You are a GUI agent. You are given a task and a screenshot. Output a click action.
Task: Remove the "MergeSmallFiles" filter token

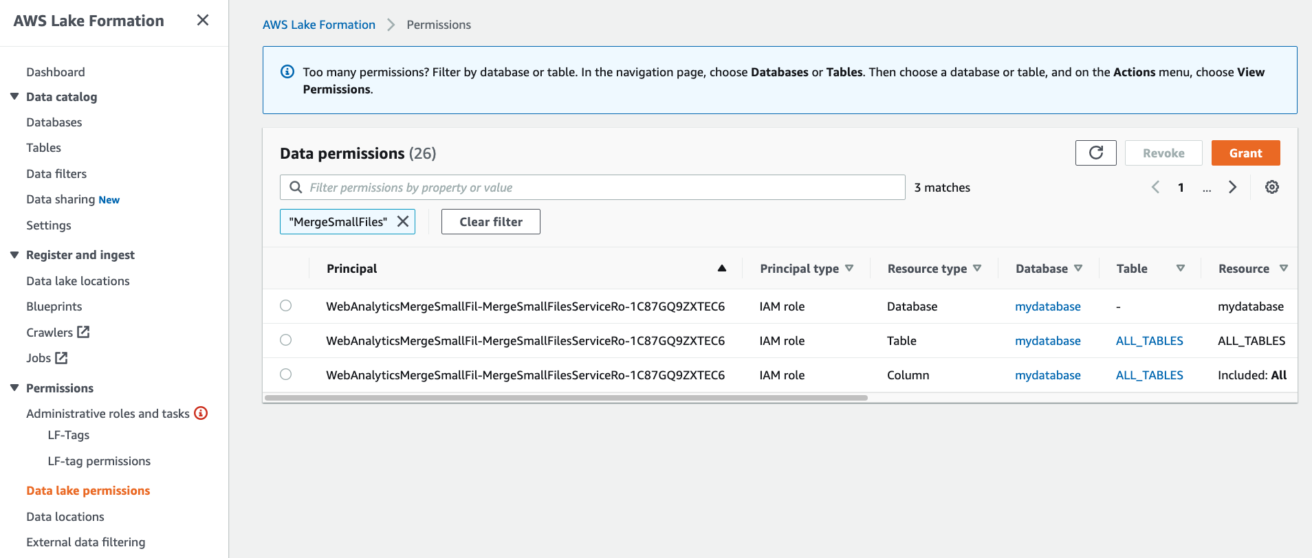(403, 221)
